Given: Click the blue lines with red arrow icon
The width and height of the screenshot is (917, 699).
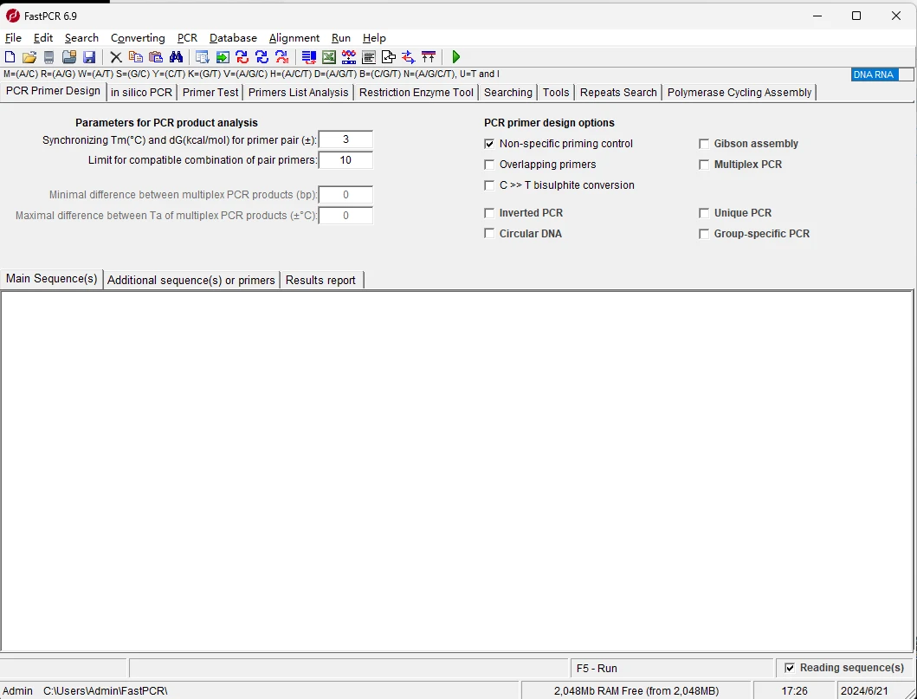Looking at the screenshot, I should (x=309, y=57).
